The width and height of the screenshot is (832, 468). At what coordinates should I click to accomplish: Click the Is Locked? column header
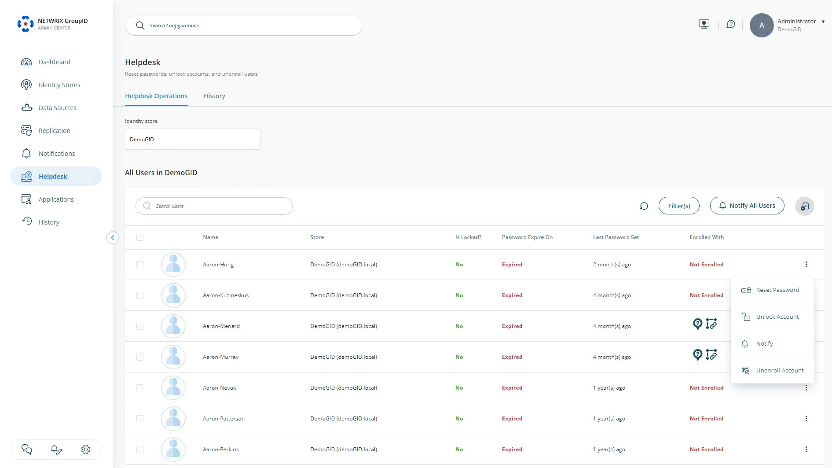[468, 237]
